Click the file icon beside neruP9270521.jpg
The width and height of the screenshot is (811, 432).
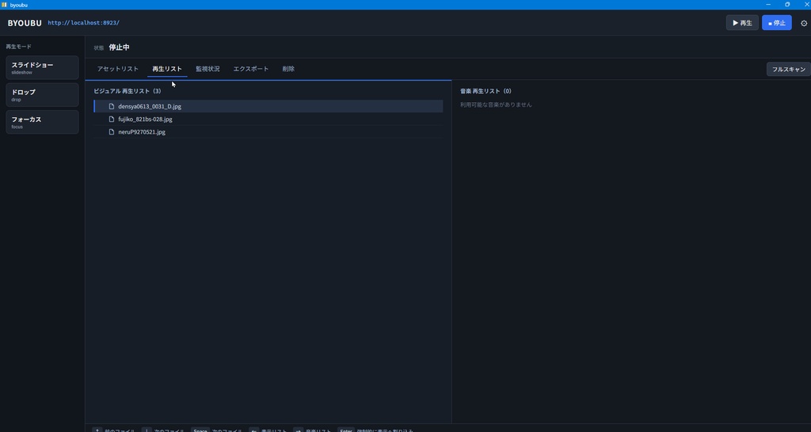coord(111,132)
